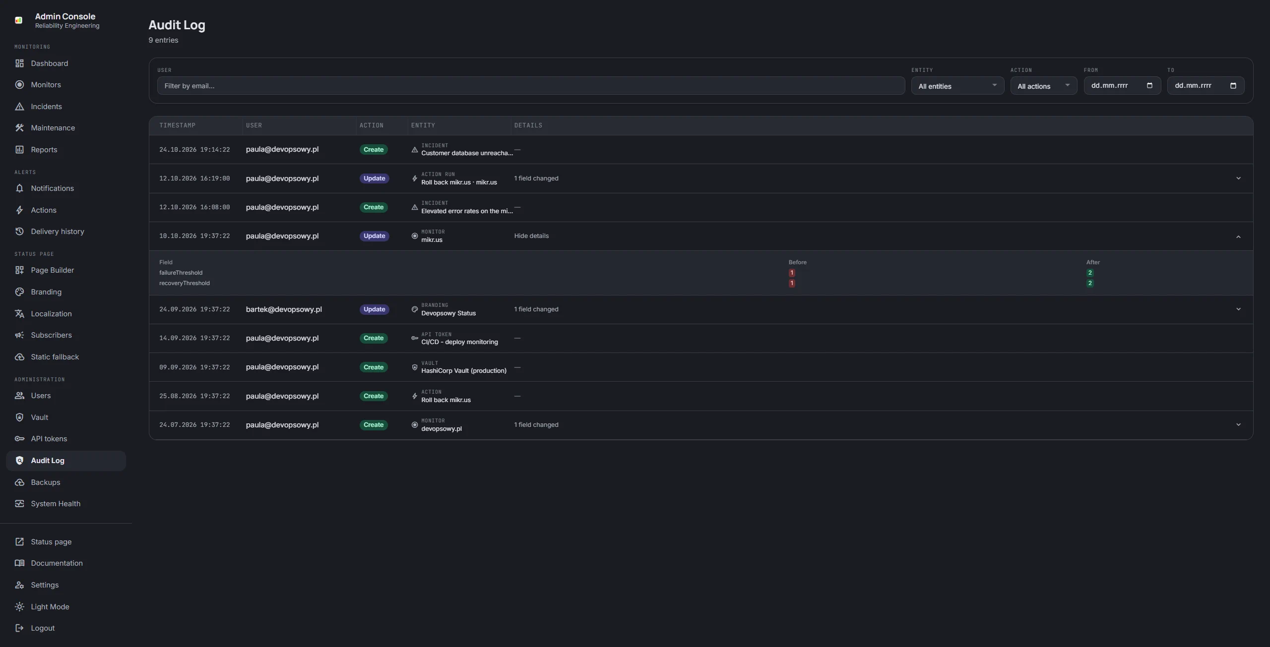This screenshot has height=647, width=1270.
Task: Click the HashiCorp Vault (production) entity
Action: pos(464,371)
